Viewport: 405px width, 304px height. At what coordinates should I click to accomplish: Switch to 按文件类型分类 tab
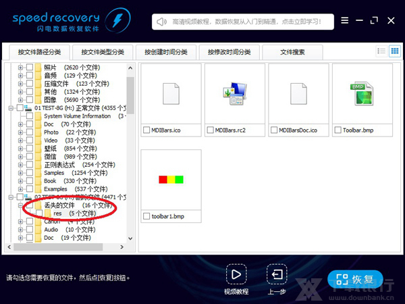coord(103,52)
